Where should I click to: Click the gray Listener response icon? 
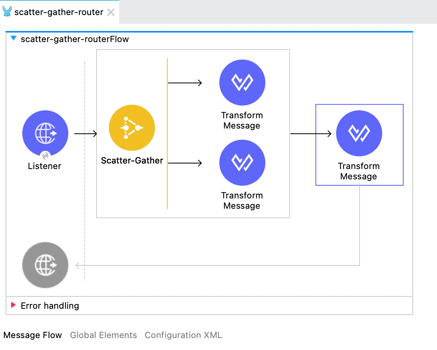click(45, 265)
